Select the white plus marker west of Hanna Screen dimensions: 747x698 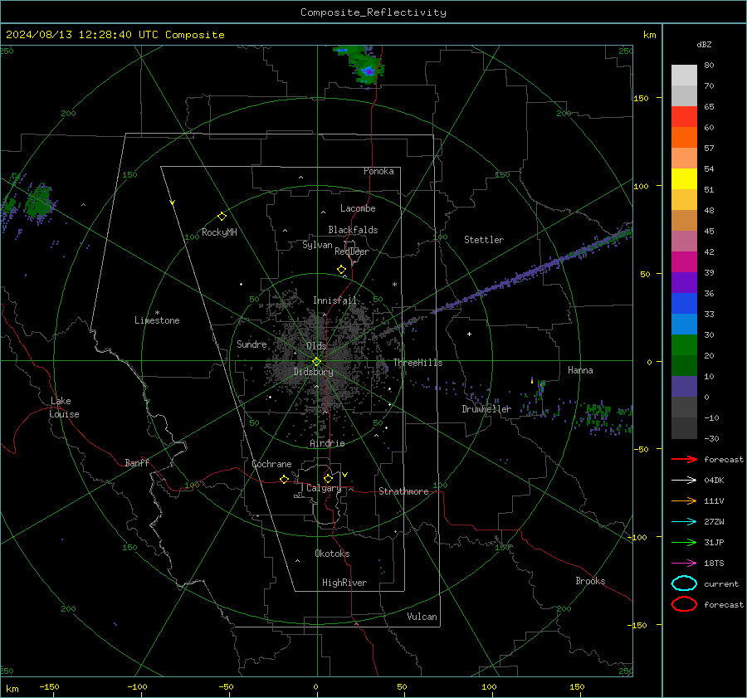(469, 334)
